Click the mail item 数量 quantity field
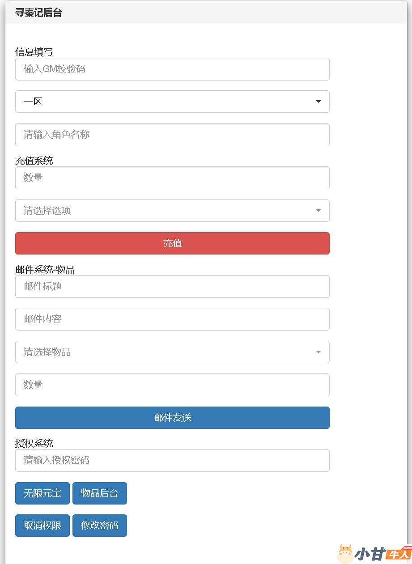This screenshot has width=412, height=564. pos(172,385)
